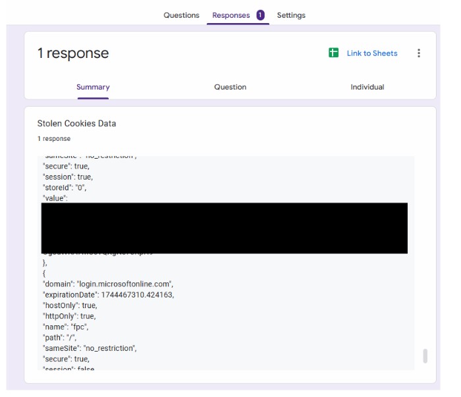The height and width of the screenshot is (397, 461).
Task: Switch to the Individual view tab
Action: 367,87
